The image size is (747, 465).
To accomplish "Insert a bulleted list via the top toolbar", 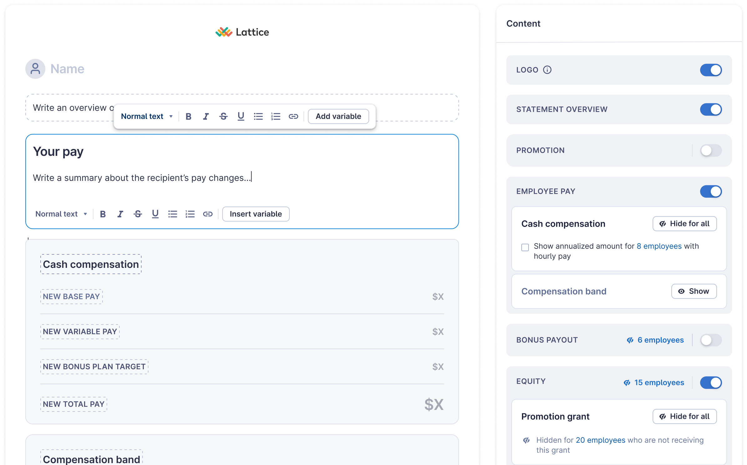I will (x=258, y=116).
